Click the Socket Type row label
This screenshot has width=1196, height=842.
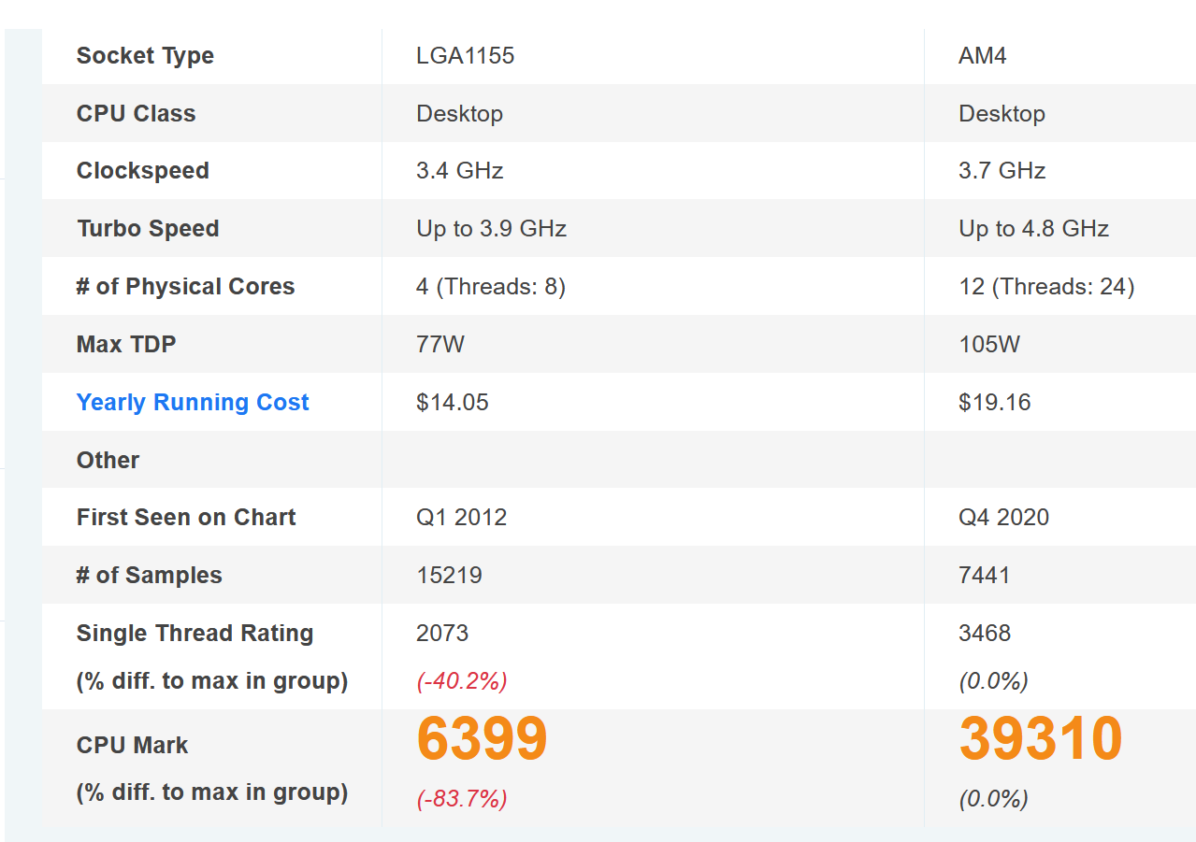(x=145, y=56)
